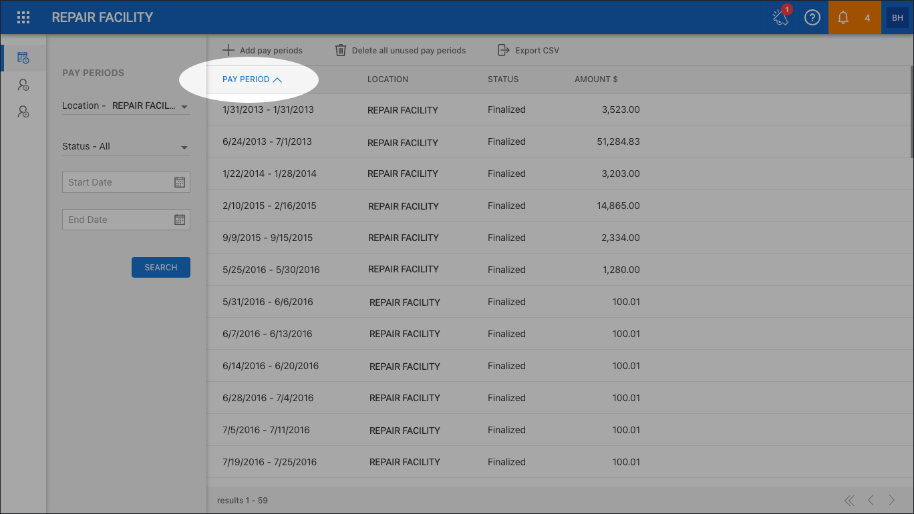
Task: Click the notification count 4
Action: point(867,18)
